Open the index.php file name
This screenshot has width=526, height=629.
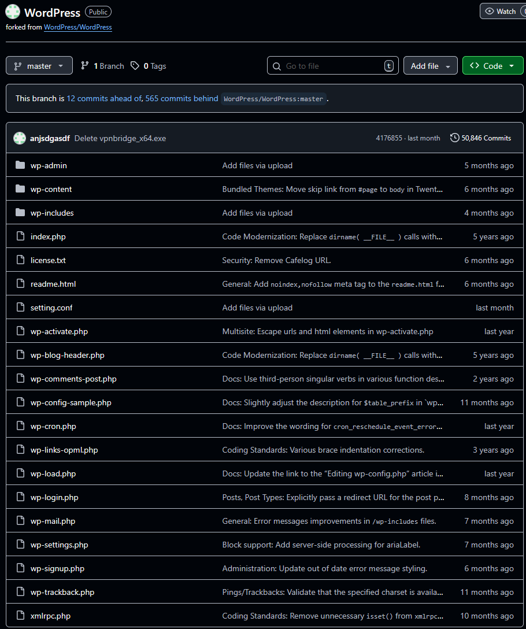pos(48,236)
